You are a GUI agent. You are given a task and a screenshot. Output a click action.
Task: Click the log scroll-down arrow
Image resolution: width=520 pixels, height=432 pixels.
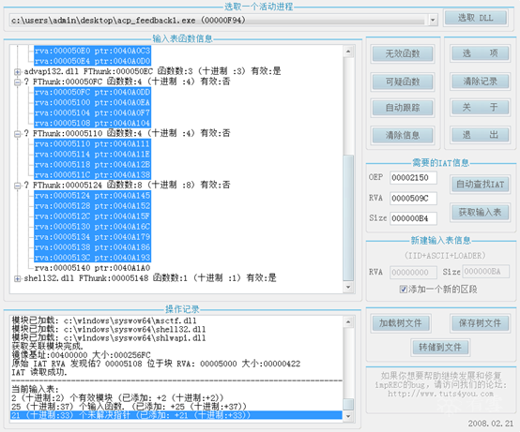point(348,416)
